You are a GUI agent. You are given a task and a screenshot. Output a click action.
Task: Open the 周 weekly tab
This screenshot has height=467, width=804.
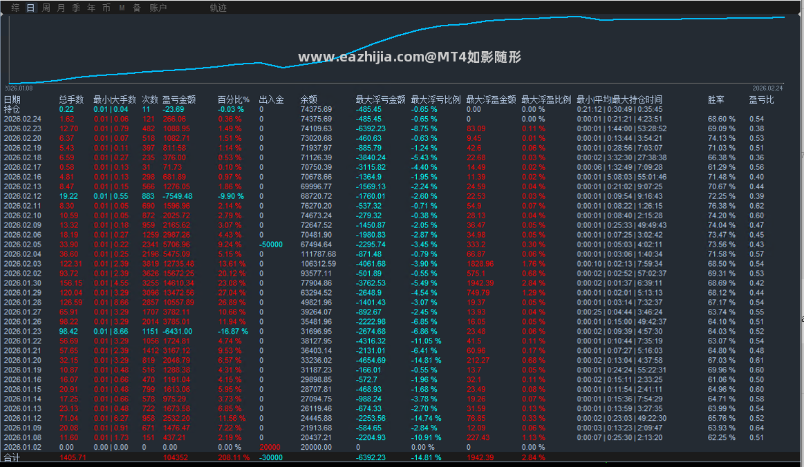[46, 8]
